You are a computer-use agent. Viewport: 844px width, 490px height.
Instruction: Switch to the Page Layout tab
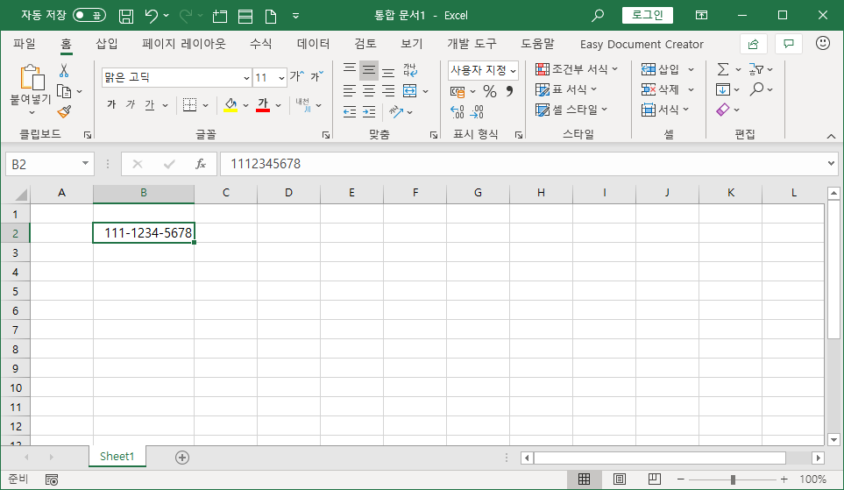coord(184,44)
